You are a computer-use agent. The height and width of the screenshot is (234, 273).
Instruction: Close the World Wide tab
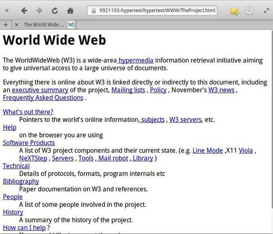pos(17,25)
